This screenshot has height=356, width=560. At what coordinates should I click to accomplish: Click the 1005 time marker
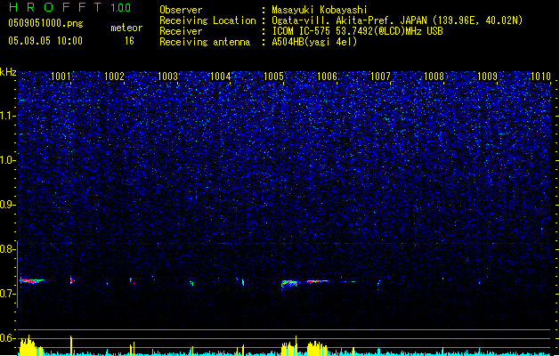pyautogui.click(x=273, y=77)
